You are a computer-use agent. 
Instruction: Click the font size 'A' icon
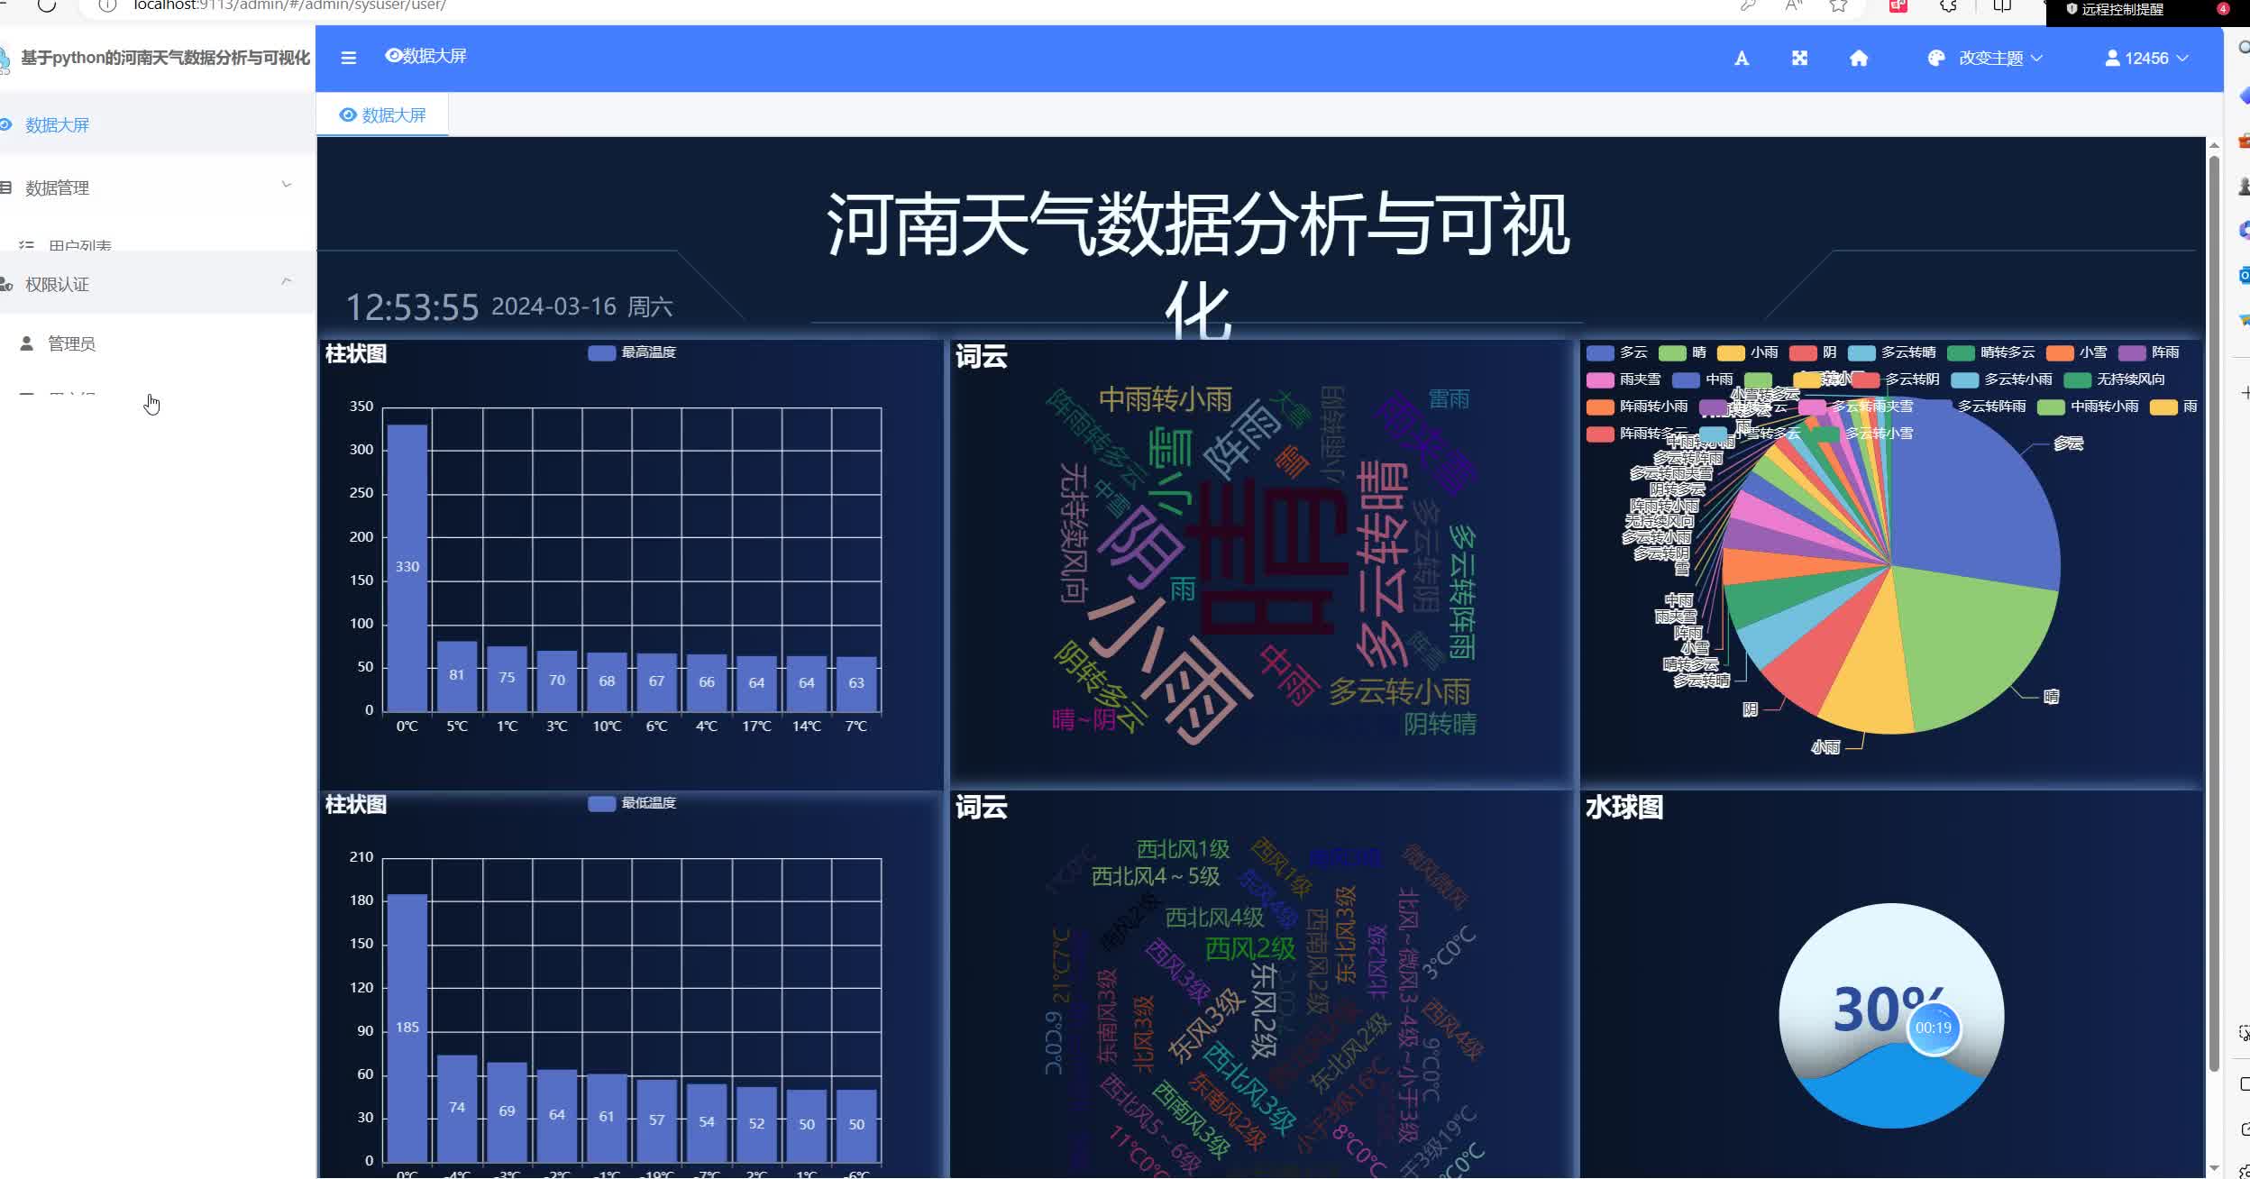[x=1742, y=59]
